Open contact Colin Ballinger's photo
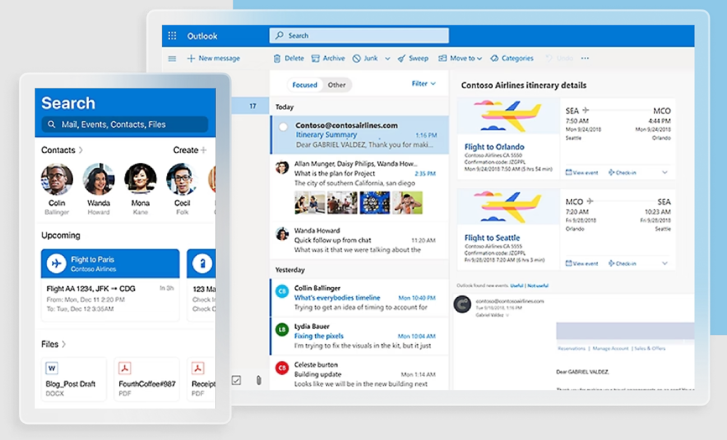727x440 pixels. (x=57, y=179)
